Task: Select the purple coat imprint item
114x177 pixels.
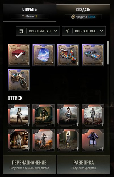Action: coord(93,140)
